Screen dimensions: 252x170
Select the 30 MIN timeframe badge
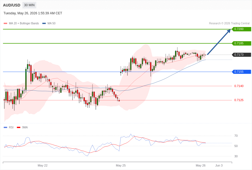point(29,5)
